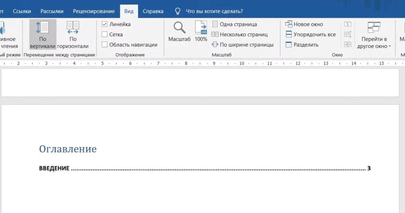Set zoom to 100% via page icon
Image resolution: width=405 pixels, height=213 pixels.
click(x=201, y=27)
